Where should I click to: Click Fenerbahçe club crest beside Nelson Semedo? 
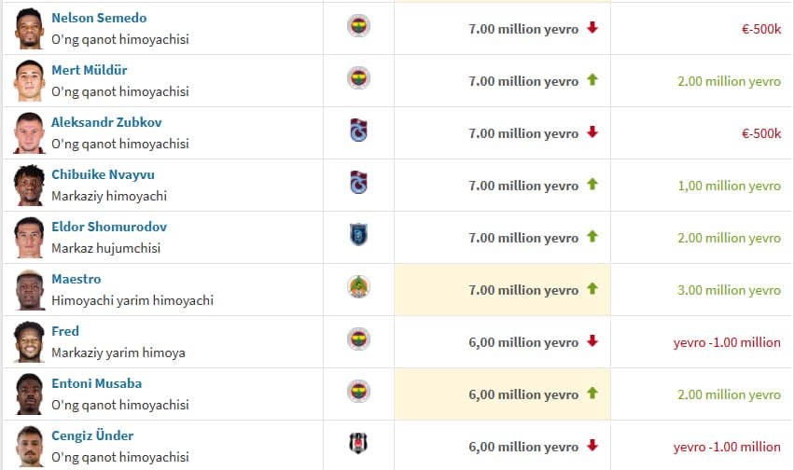click(x=358, y=26)
